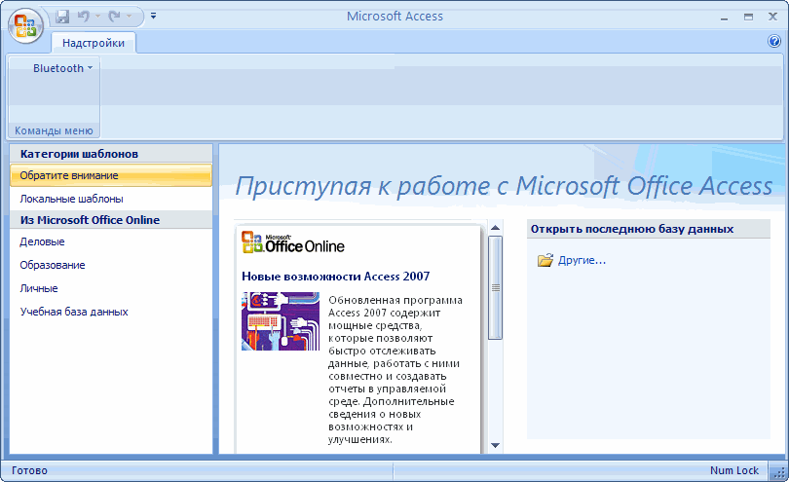Expand the Bluetooth dropdown menu
789x482 pixels.
point(63,68)
